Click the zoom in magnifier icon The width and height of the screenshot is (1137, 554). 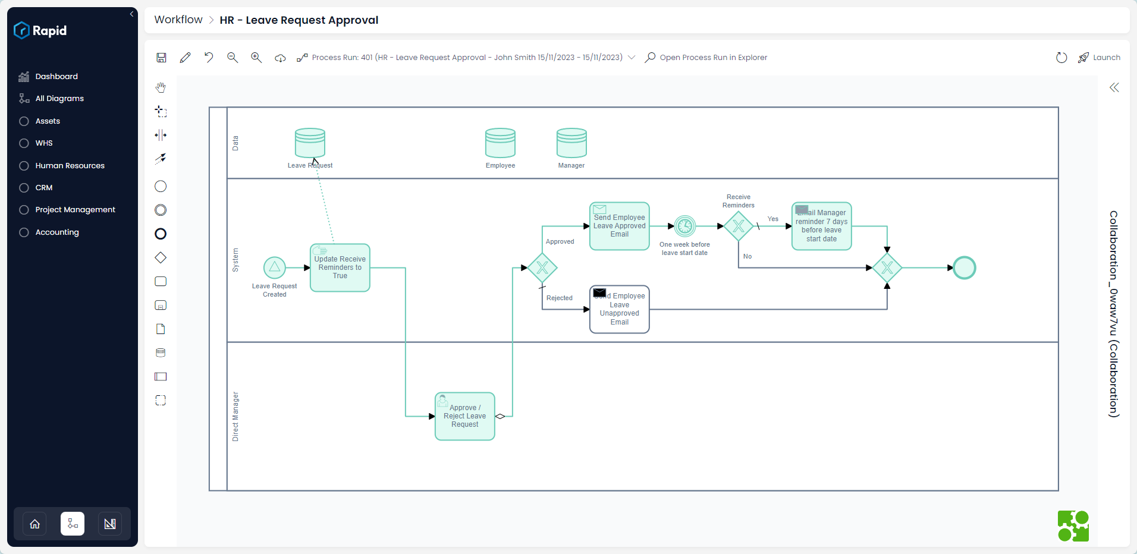pyautogui.click(x=256, y=57)
